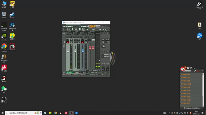Image resolution: width=206 pixels, height=115 pixels.
Task: Open QQ音乐 desktop icon
Action: [12, 36]
